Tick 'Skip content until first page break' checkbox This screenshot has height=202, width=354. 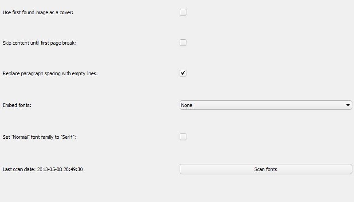(183, 43)
